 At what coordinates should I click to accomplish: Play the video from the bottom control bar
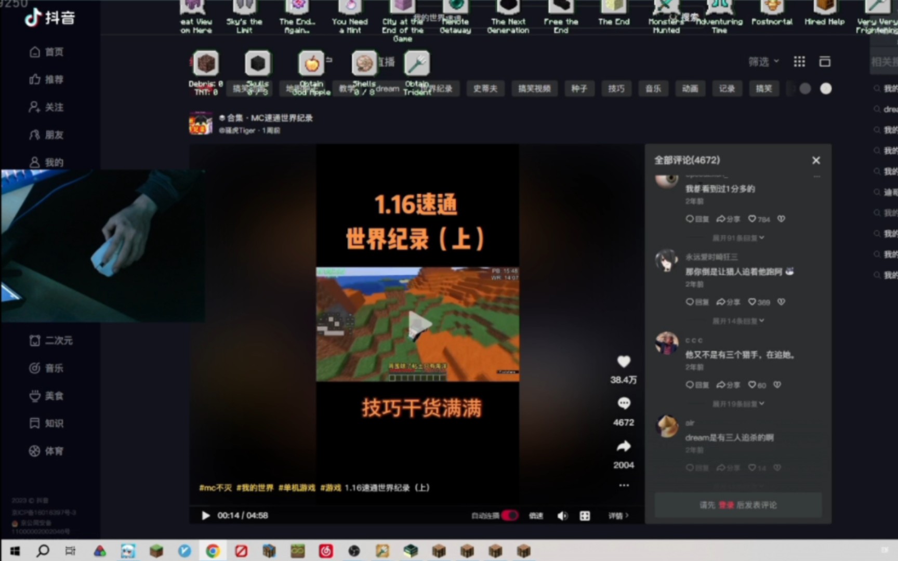[205, 515]
